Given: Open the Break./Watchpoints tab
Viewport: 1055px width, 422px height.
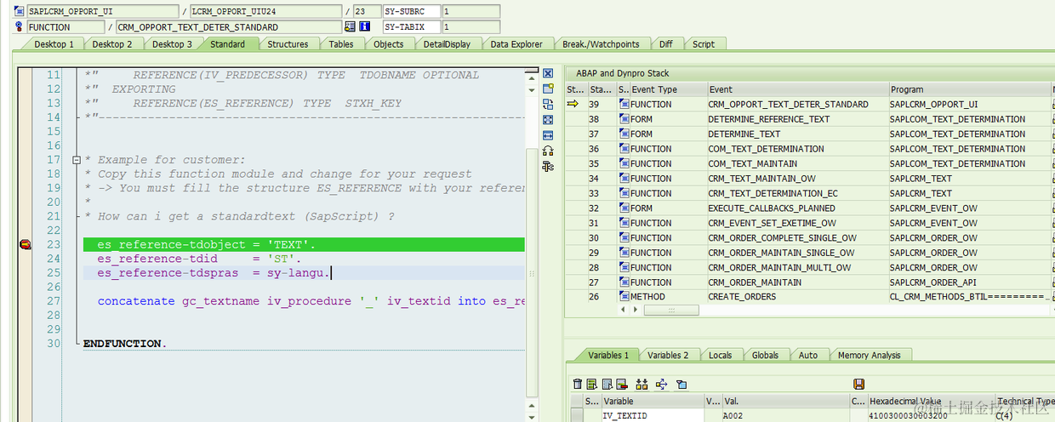Looking at the screenshot, I should (x=602, y=44).
